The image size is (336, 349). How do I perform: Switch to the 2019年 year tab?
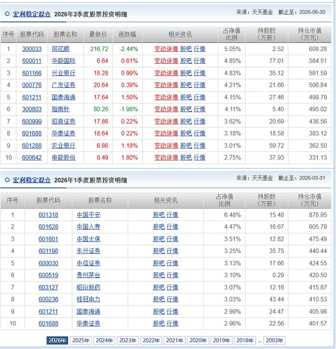221,340
